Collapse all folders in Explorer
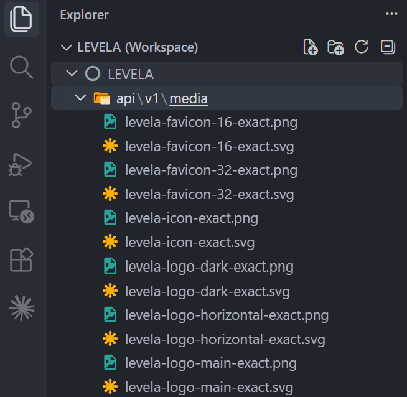The image size is (407, 397). coord(388,47)
